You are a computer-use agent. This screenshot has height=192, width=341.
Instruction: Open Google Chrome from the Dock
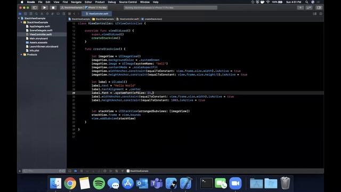tap(70, 183)
